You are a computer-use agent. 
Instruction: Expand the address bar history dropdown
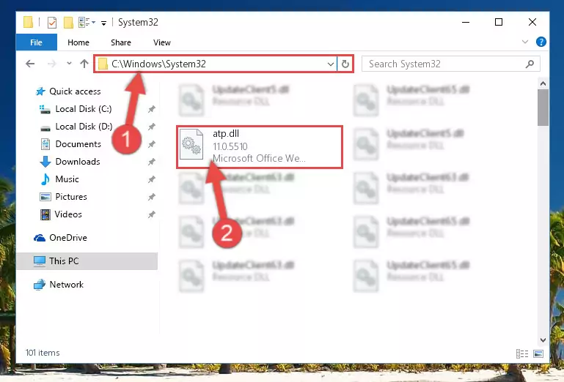coord(331,64)
